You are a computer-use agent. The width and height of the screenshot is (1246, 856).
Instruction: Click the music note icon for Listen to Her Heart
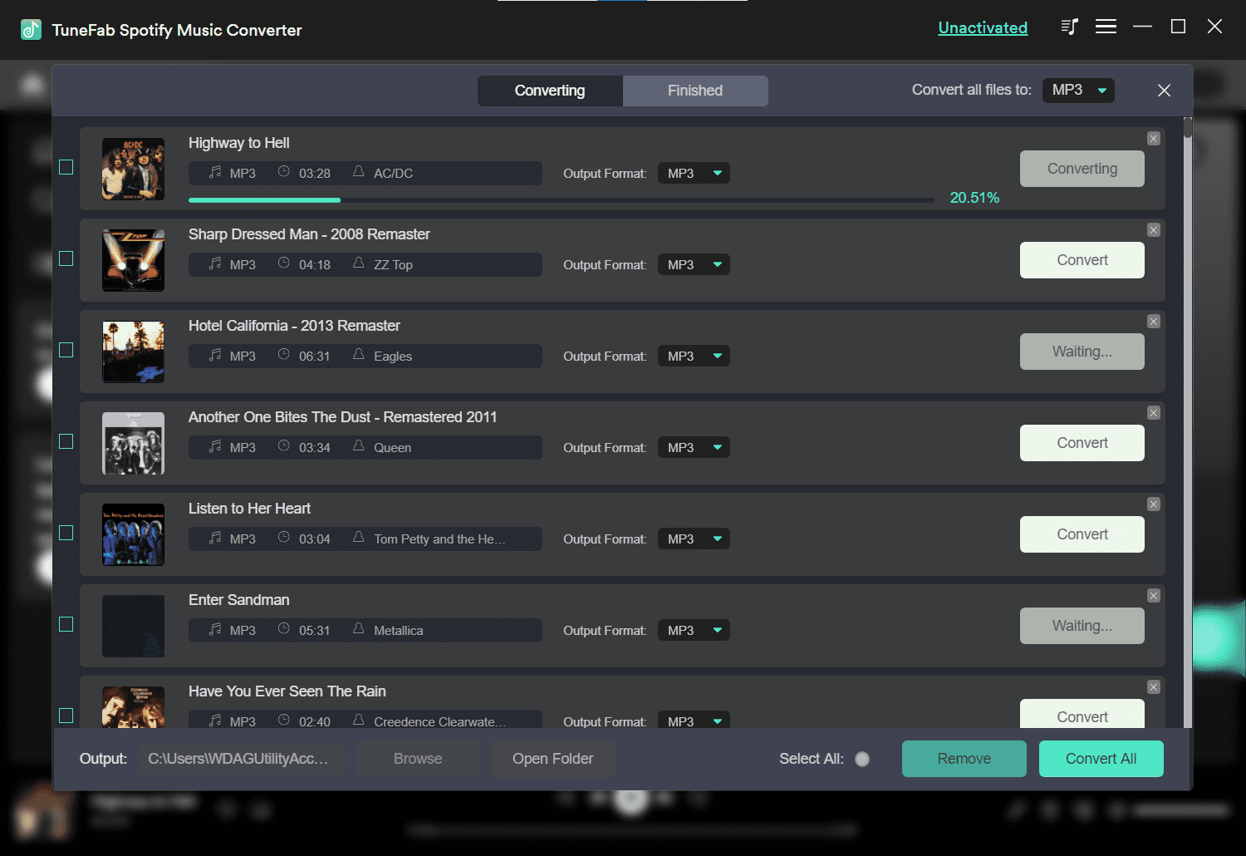215,538
